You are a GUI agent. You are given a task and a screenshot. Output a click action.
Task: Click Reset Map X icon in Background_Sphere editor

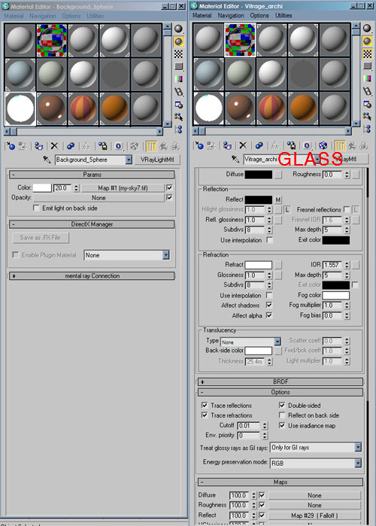[x=54, y=146]
